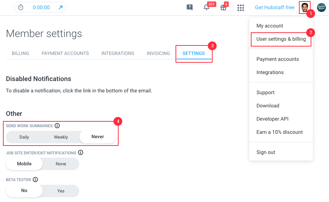Expand the timer with the arrow icon
This screenshot has height=202, width=329.
point(61,7)
